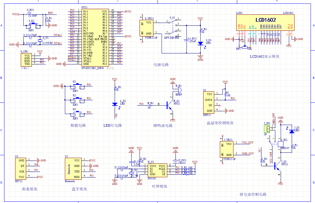Select the U1 DHT11 sensor block
Screen dimensions: 315x203
[x=209, y=103]
